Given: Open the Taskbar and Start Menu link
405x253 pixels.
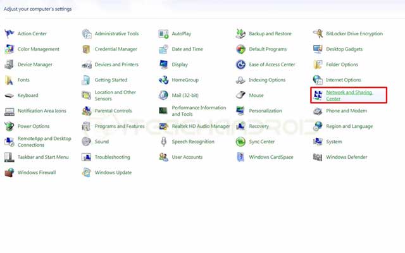Looking at the screenshot, I should [x=43, y=157].
